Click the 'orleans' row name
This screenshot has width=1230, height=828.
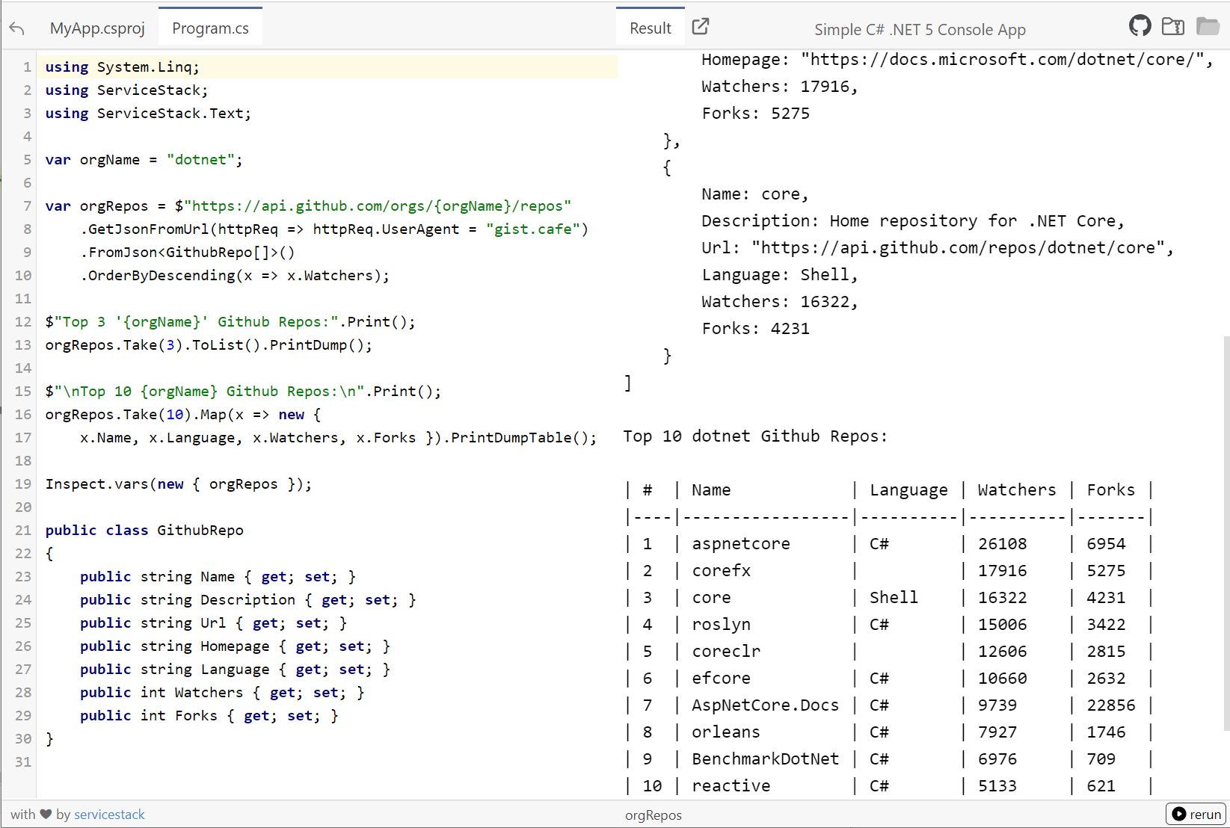click(726, 732)
